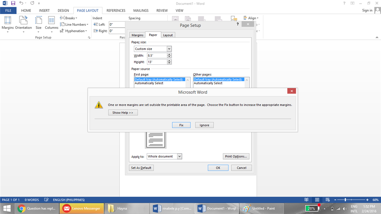
Task: Expand the Breaks dropdown
Action: click(x=68, y=18)
